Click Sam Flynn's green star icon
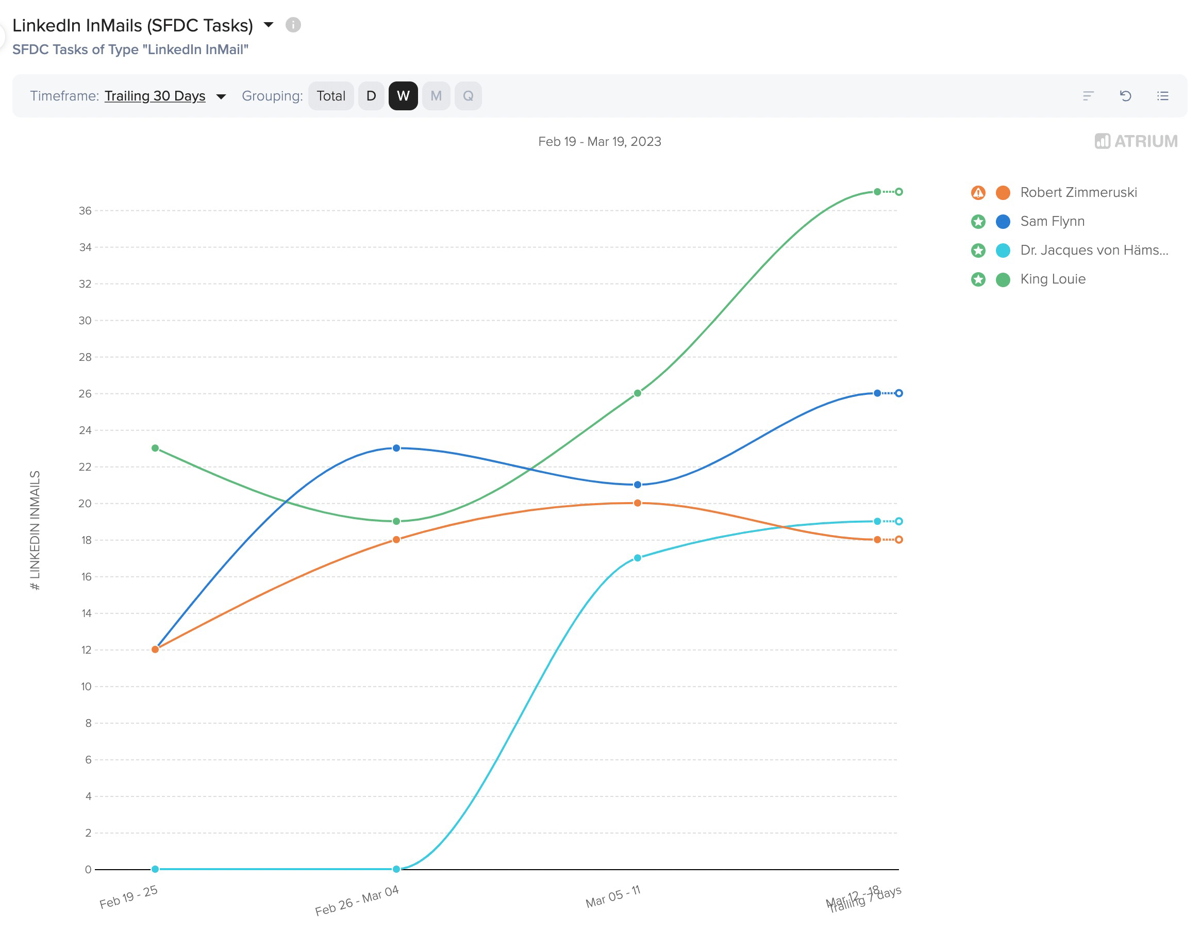This screenshot has width=1200, height=931. (977, 222)
